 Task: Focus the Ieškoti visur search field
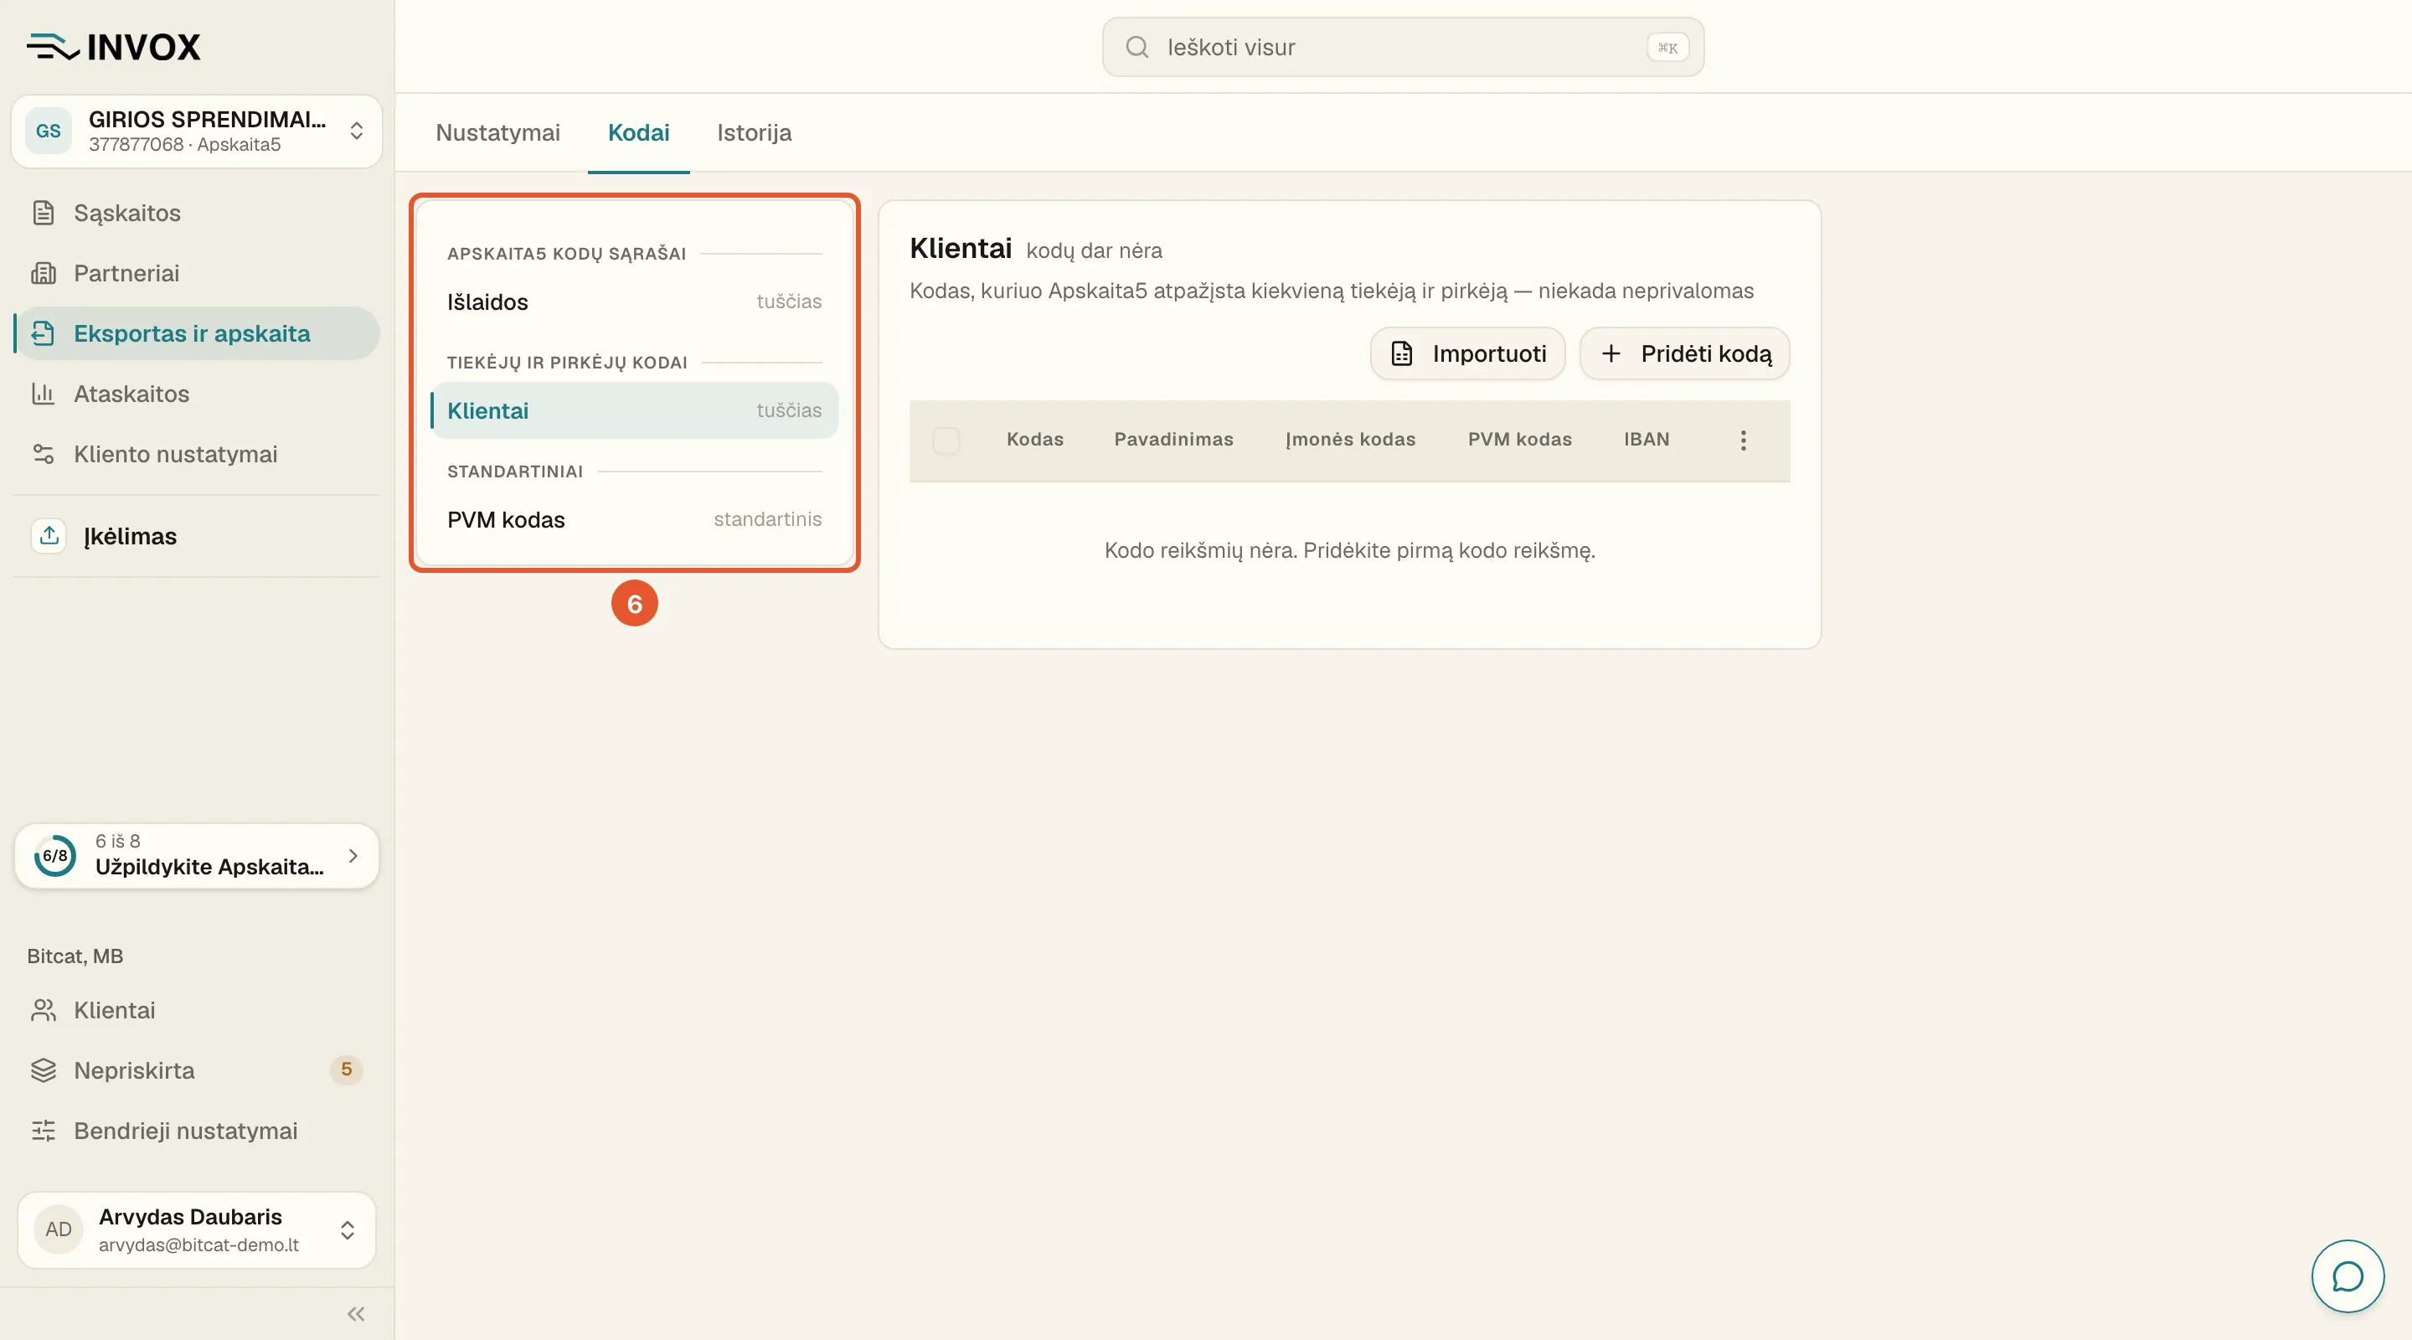[1403, 47]
